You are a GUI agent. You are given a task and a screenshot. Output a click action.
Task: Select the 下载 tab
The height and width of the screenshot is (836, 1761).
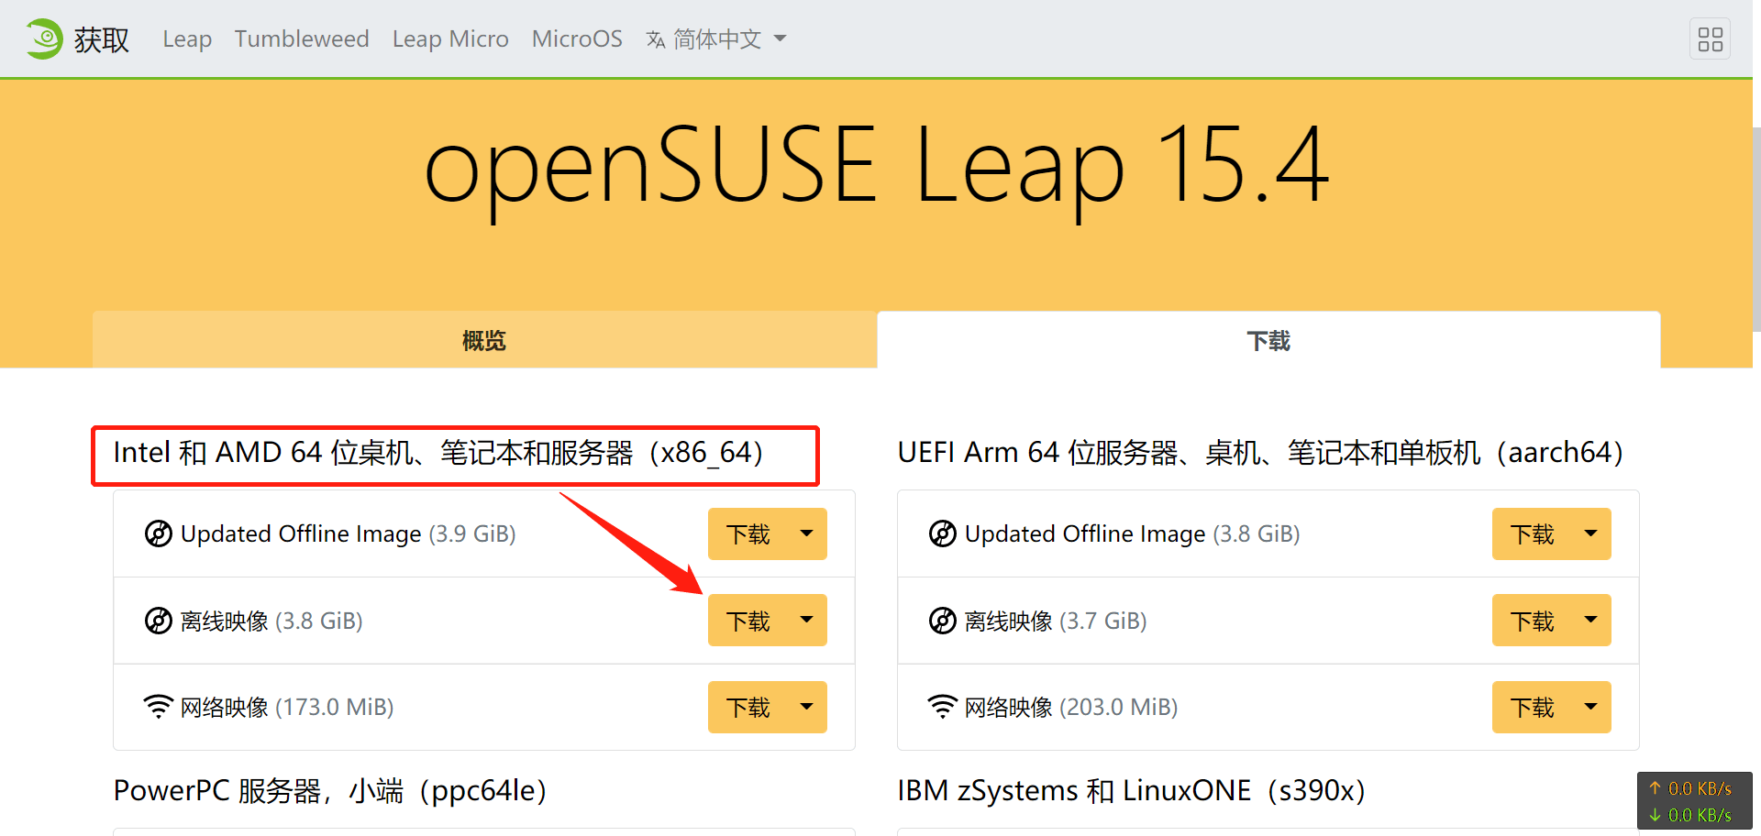coord(1268,341)
